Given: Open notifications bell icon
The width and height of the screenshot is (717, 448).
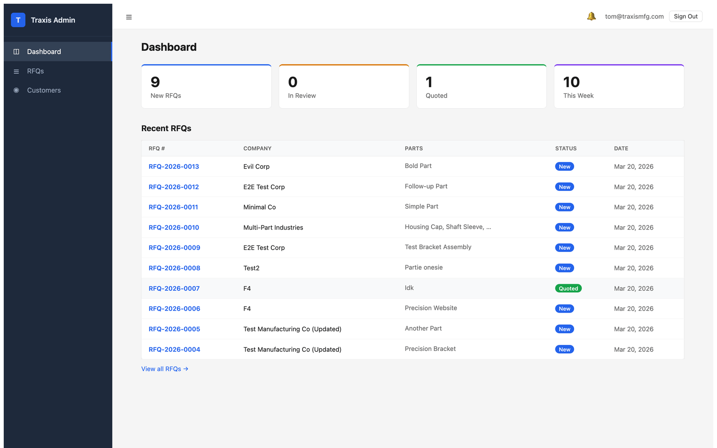Looking at the screenshot, I should pos(591,16).
